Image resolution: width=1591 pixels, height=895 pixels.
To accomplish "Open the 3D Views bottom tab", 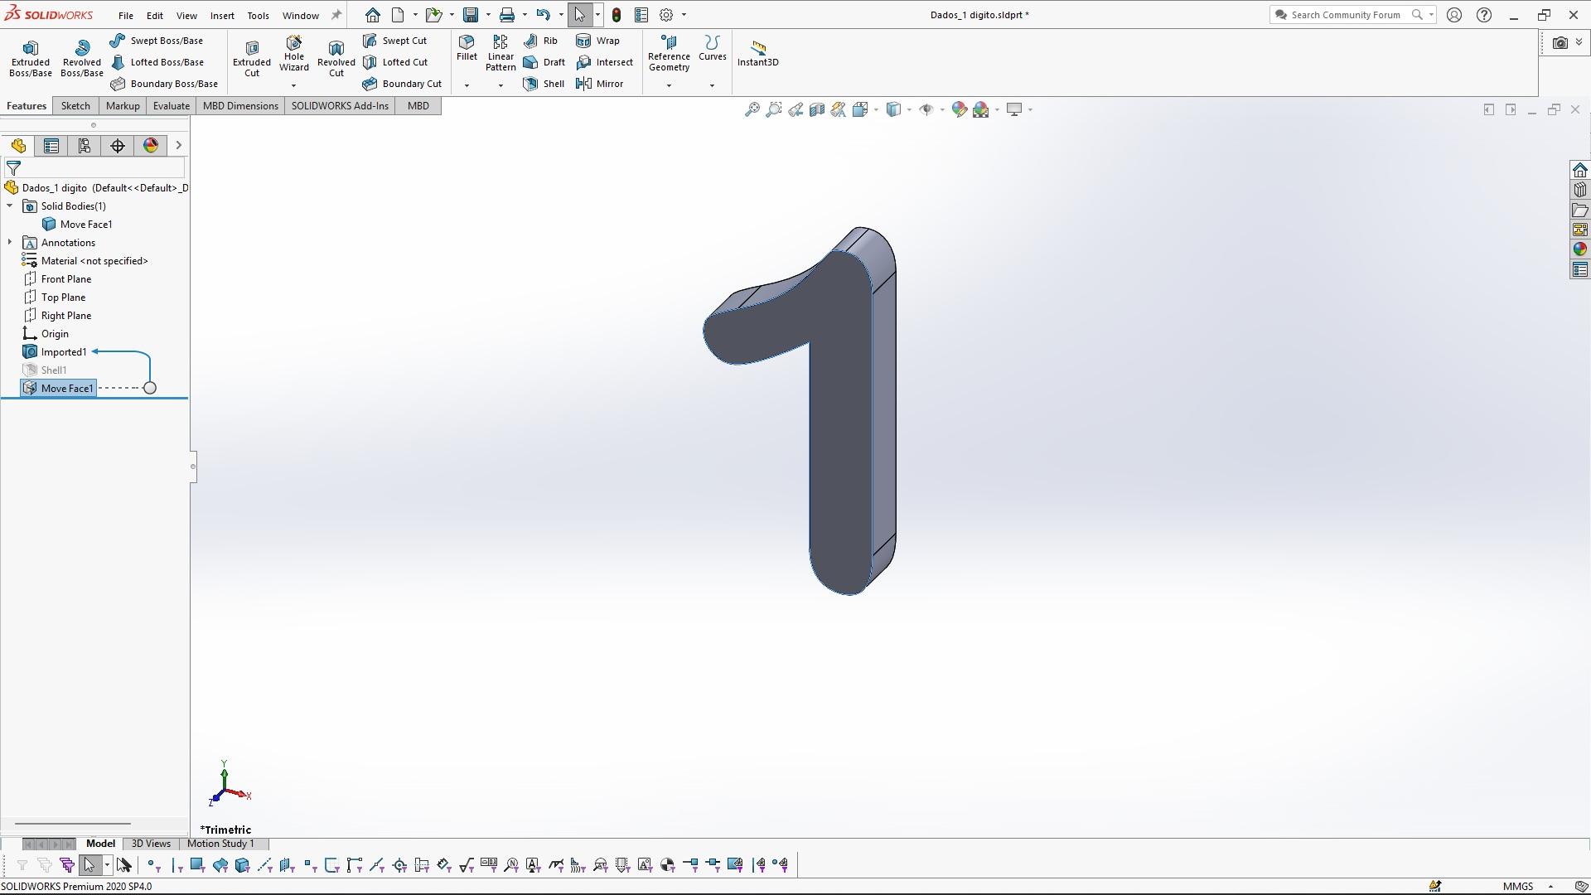I will 151,844.
